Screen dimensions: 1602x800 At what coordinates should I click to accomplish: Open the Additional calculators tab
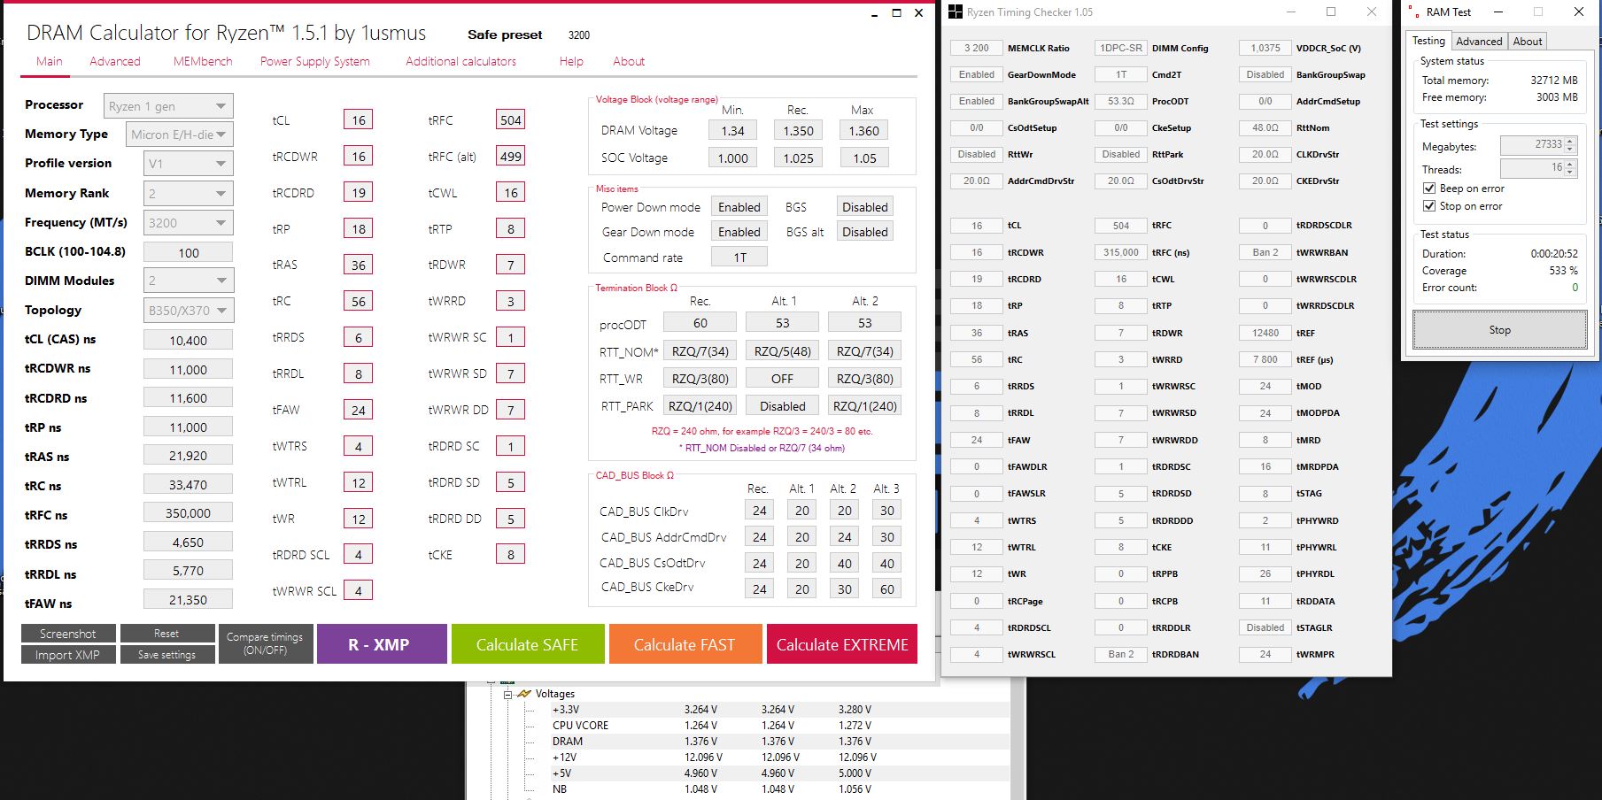(460, 61)
